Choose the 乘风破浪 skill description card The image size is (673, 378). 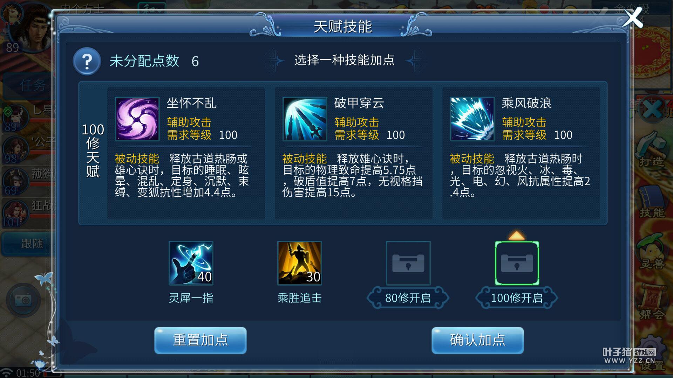click(x=521, y=153)
